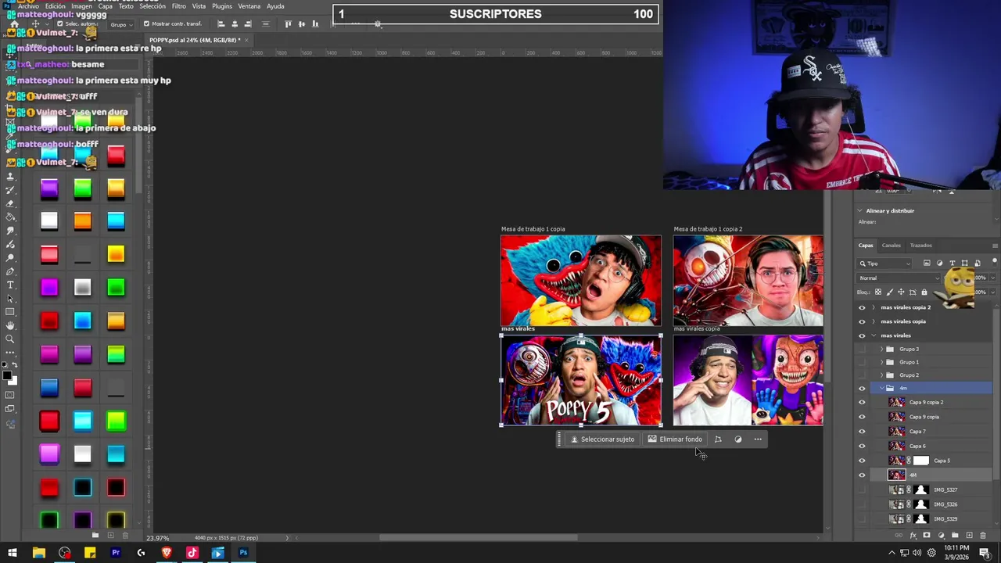Open more options on contextual task bar
This screenshot has width=1001, height=563.
tap(758, 439)
